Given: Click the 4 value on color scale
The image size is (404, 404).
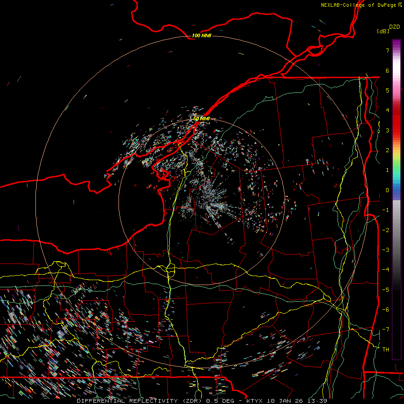Looking at the screenshot, I should [387, 110].
